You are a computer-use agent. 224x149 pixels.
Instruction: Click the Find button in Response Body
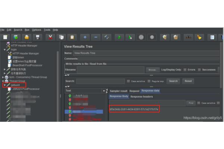191,103
